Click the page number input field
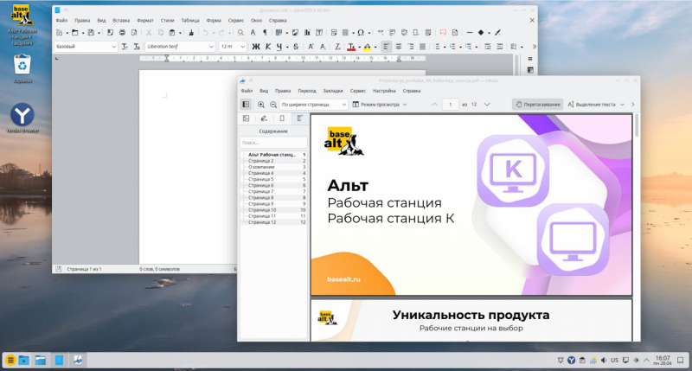The width and height of the screenshot is (692, 371). [x=450, y=104]
